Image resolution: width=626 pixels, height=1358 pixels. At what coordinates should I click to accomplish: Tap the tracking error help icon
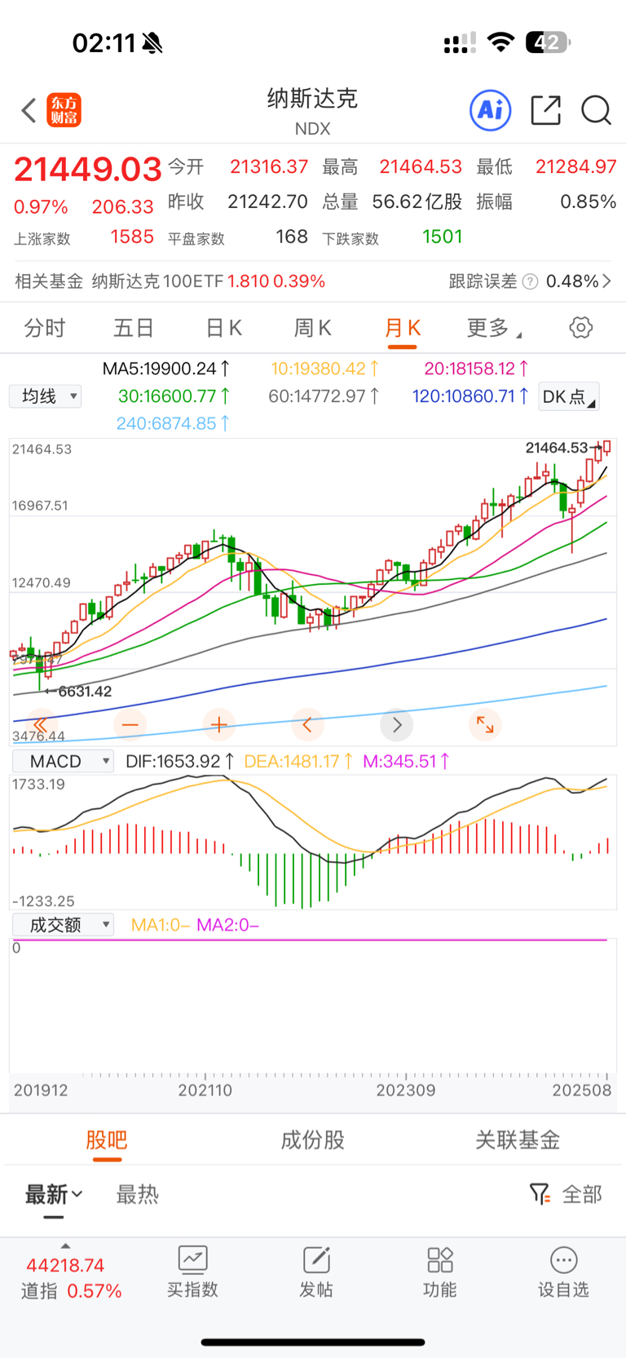coord(530,281)
